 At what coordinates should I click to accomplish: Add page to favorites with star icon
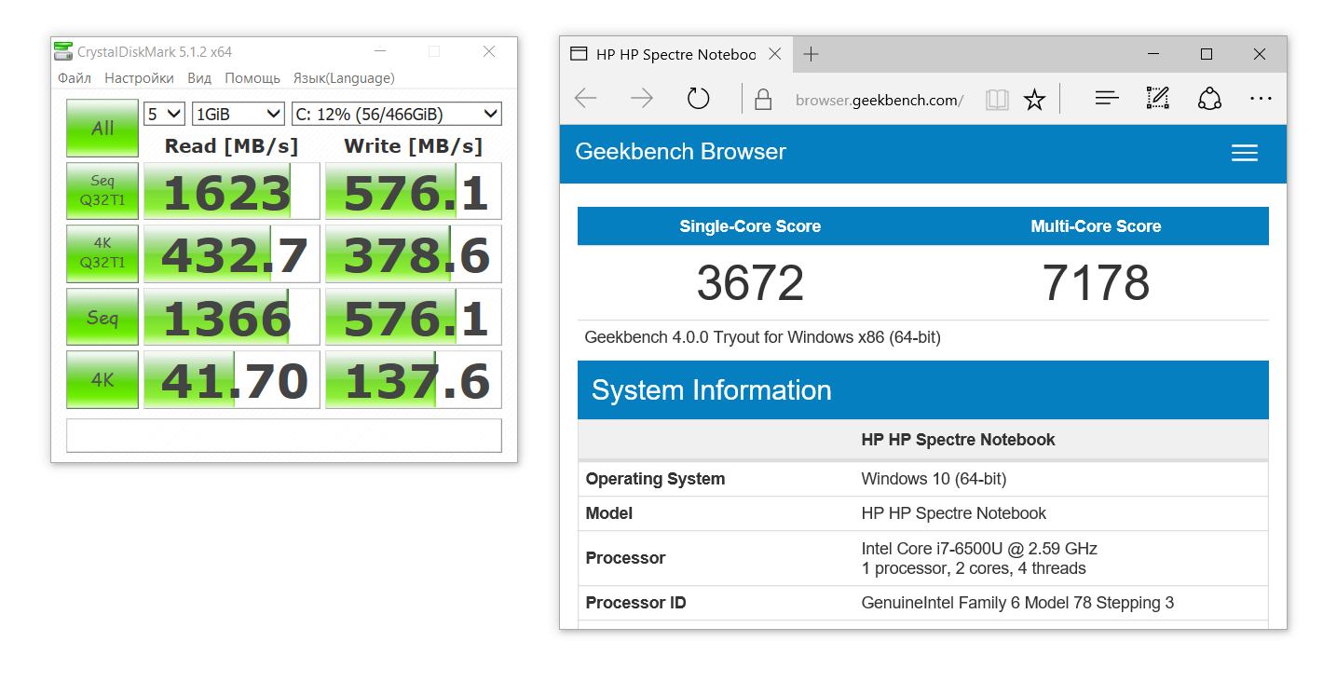(1034, 100)
